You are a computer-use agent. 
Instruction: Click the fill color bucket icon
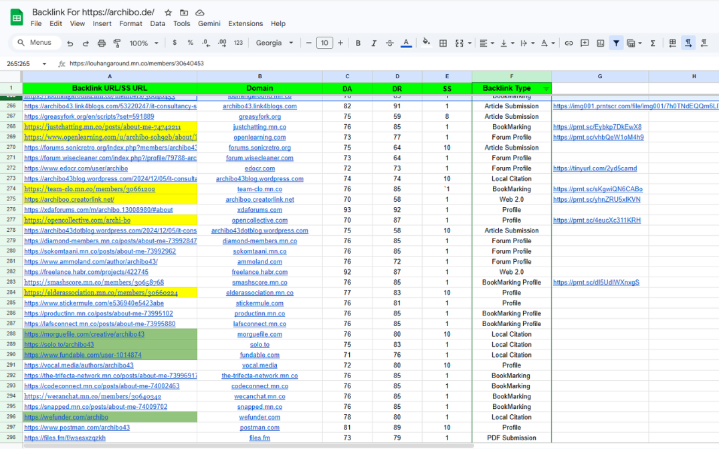tap(426, 43)
